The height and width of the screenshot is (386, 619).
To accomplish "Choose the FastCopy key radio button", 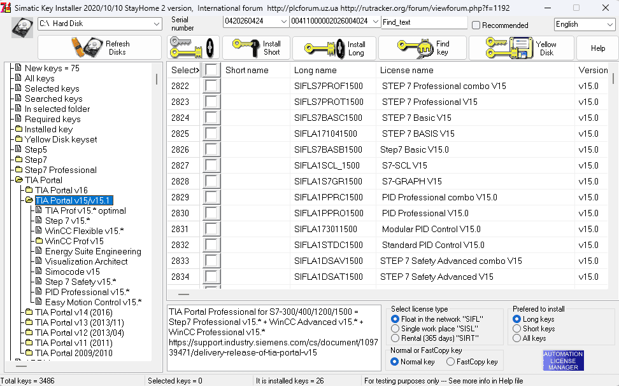I will tap(451, 362).
